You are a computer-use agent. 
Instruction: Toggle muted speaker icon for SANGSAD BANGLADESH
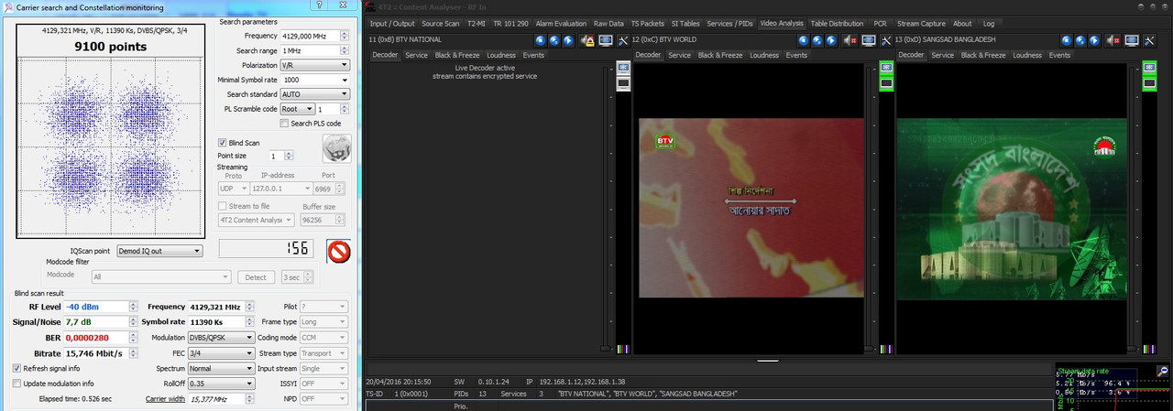pos(1113,40)
